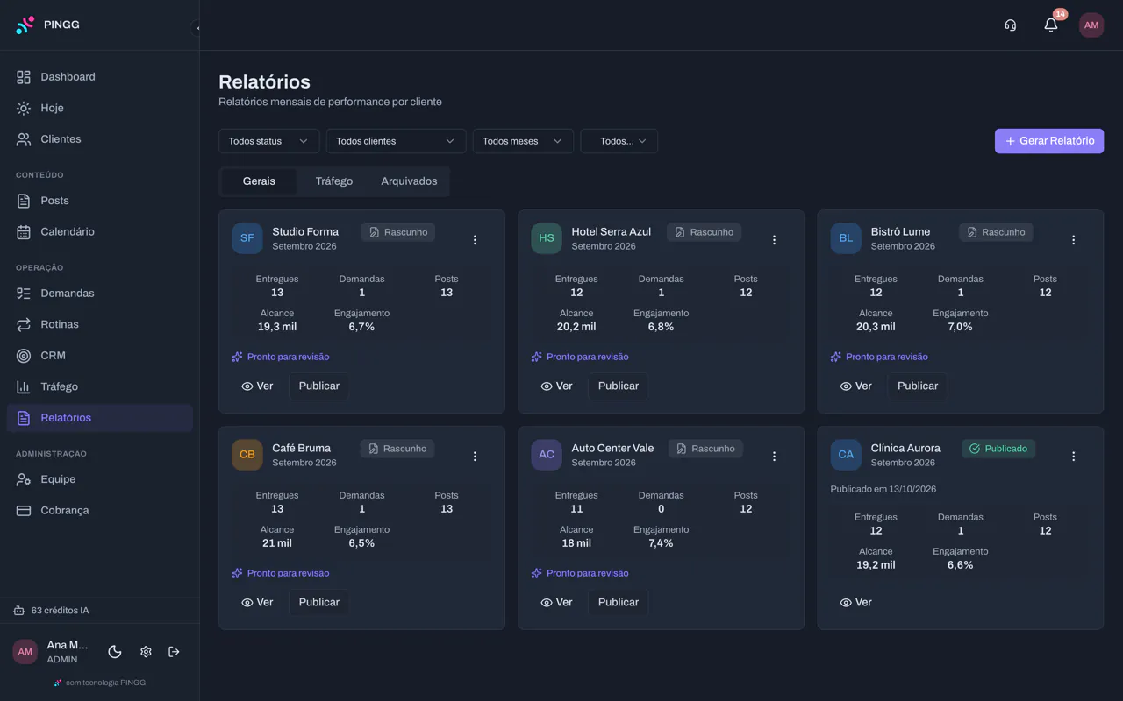Expand the Todos meses dropdown
Image resolution: width=1123 pixels, height=701 pixels.
[523, 141]
